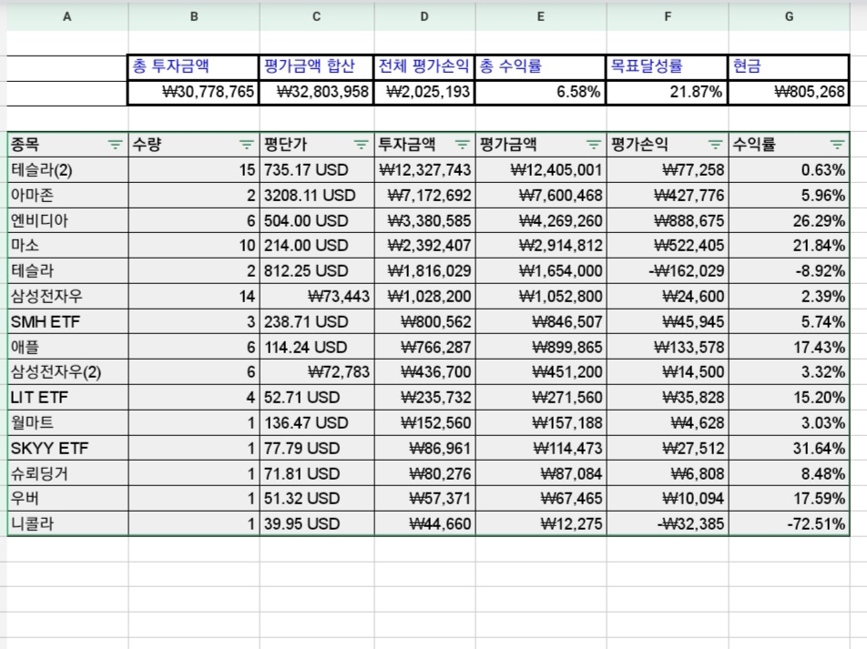Click the 목표달성률 label cell
Viewport: 867px width, 649px height.
point(668,67)
